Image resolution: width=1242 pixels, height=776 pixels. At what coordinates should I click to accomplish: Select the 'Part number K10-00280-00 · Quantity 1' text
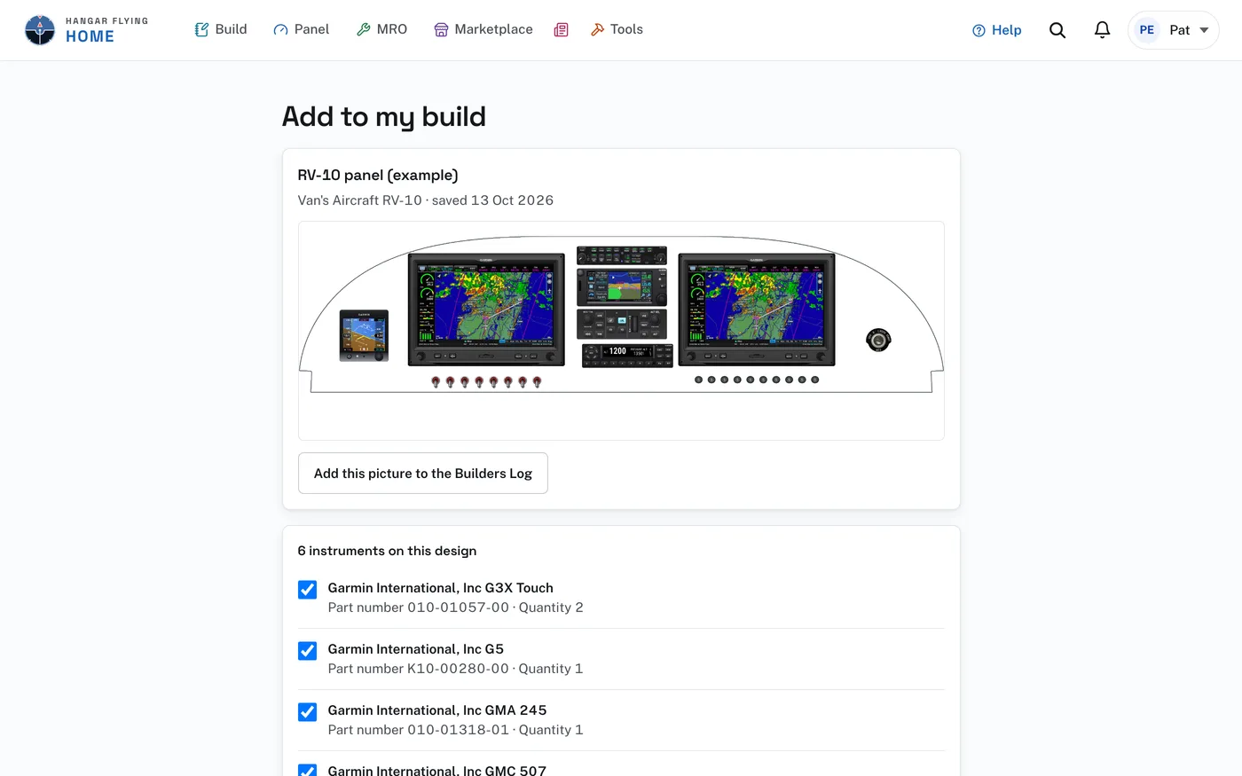click(456, 669)
